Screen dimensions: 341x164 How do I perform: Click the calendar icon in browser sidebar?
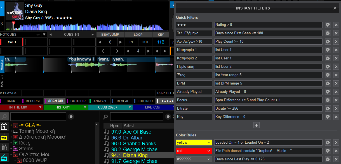(4, 126)
